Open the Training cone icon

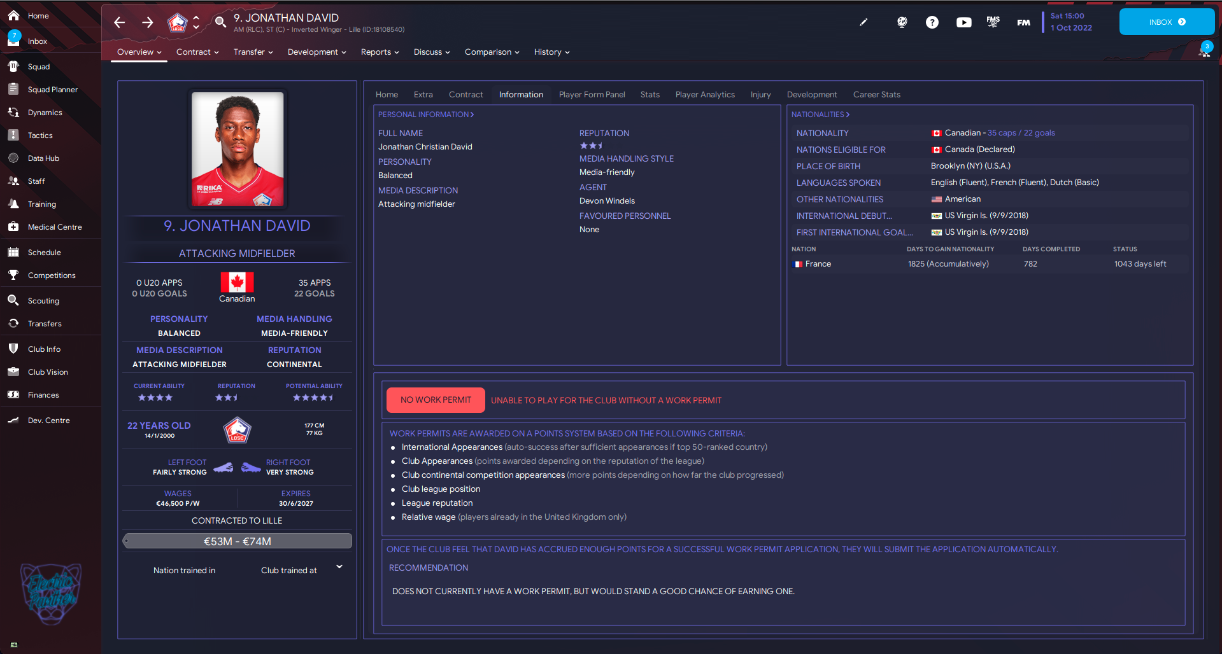coord(13,204)
